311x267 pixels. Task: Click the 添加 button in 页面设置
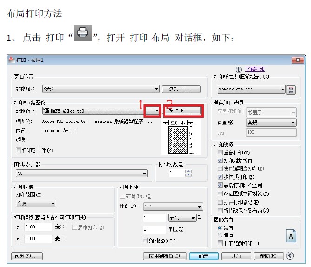[x=181, y=89]
